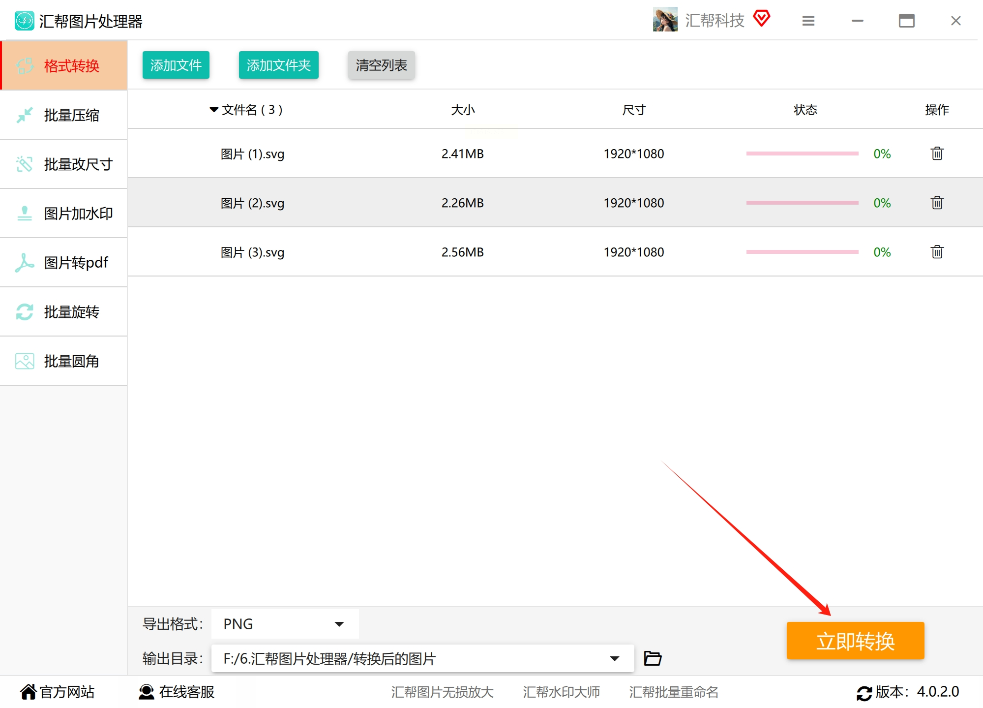Click the hamburger menu icon
Screen dimensions: 983x708
808,21
